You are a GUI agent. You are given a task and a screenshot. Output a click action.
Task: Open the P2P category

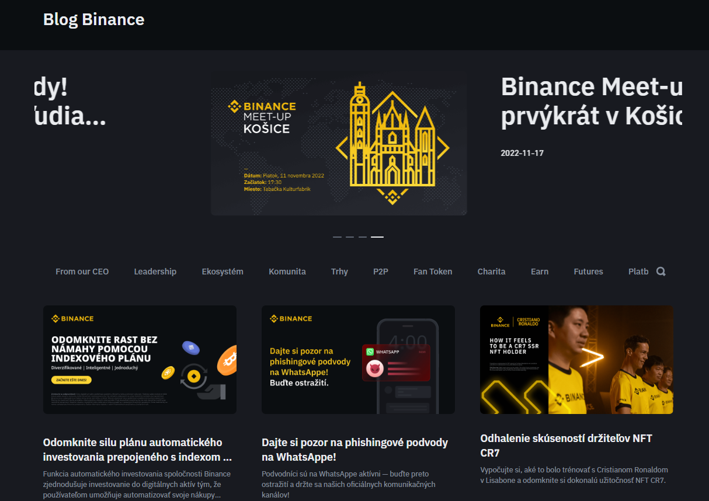click(x=381, y=272)
